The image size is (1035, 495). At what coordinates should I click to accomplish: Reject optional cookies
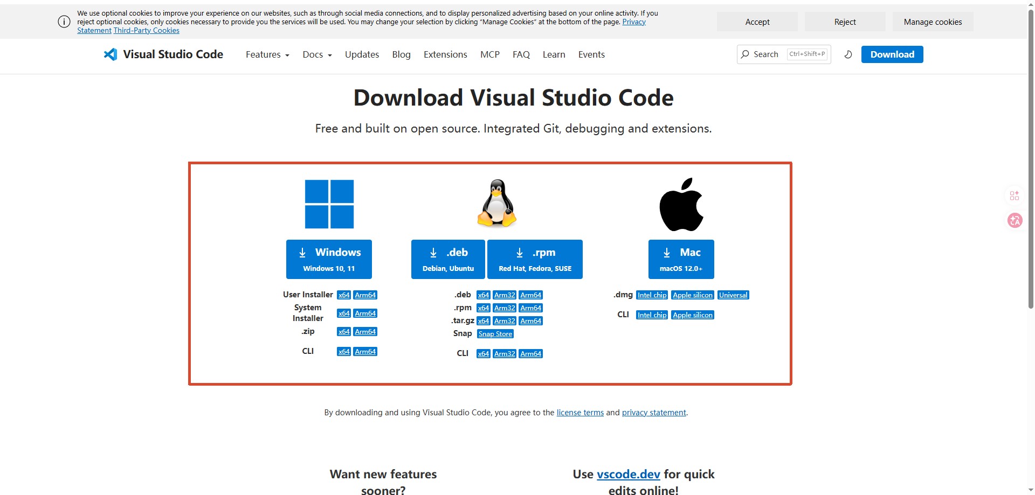tap(845, 22)
